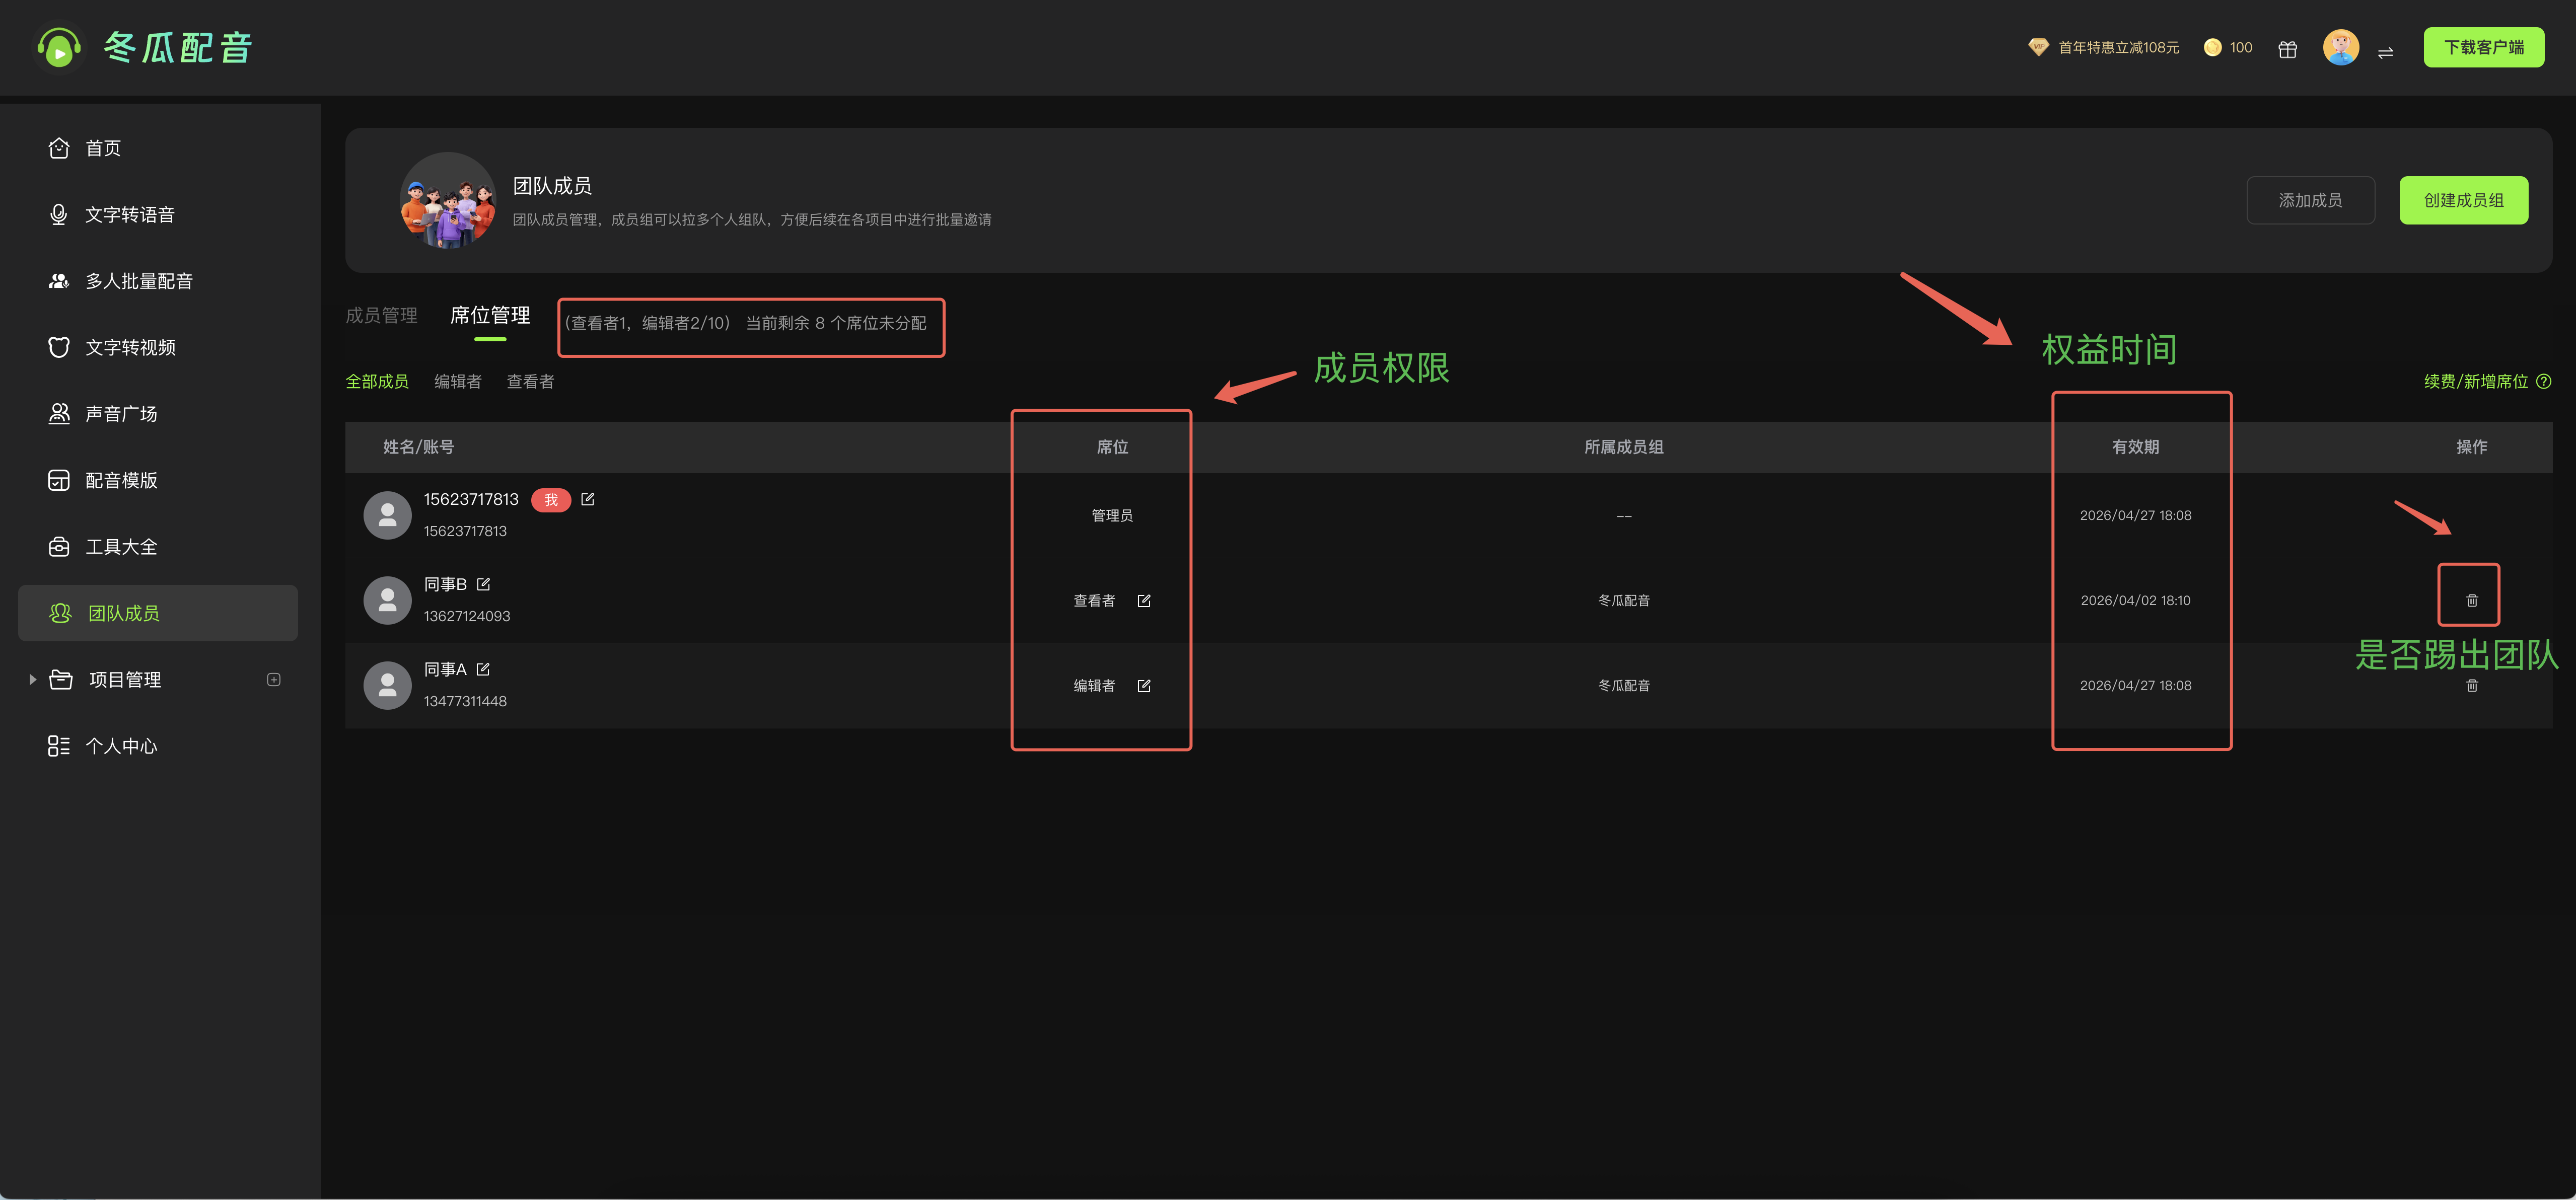Click the account switch arrows icon

point(2385,52)
